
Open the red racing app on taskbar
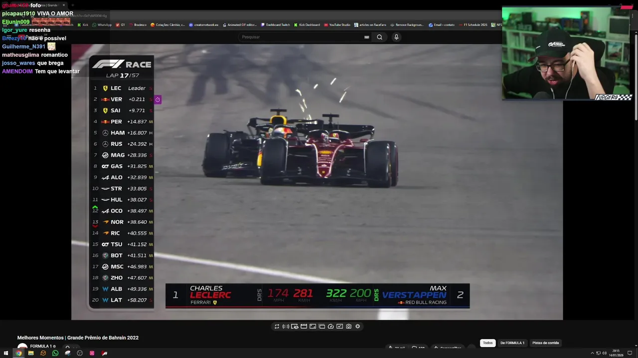[x=104, y=353]
